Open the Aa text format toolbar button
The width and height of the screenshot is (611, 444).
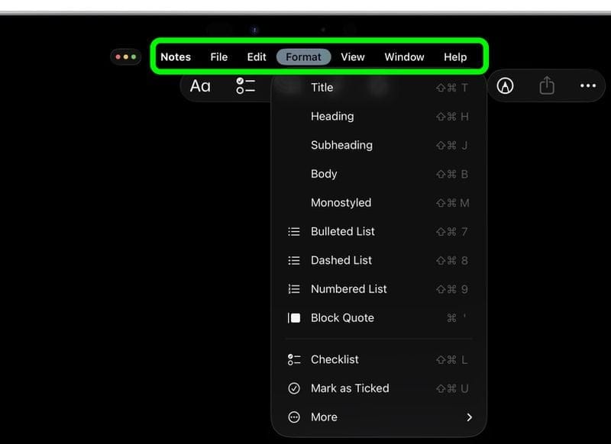[x=200, y=86]
